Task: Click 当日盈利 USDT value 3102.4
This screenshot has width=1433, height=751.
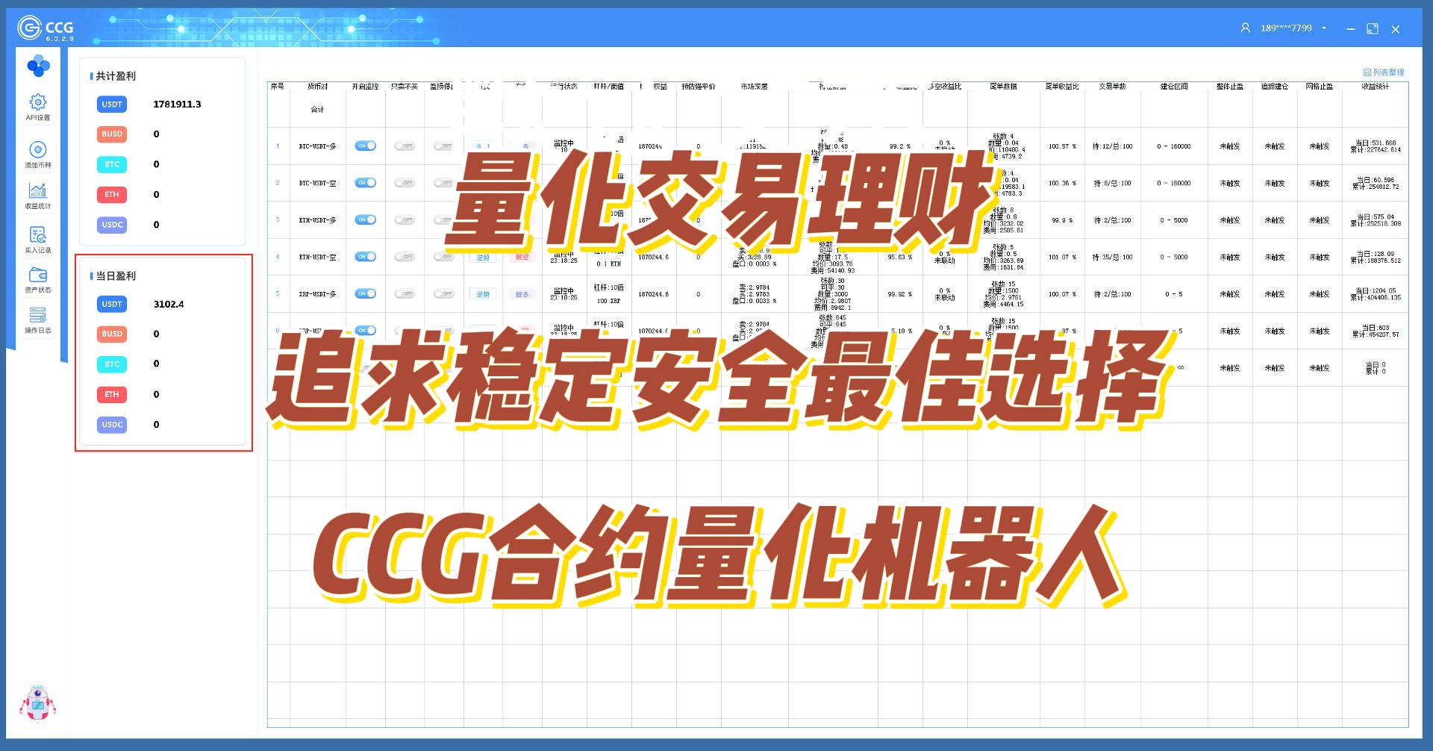Action: [169, 305]
